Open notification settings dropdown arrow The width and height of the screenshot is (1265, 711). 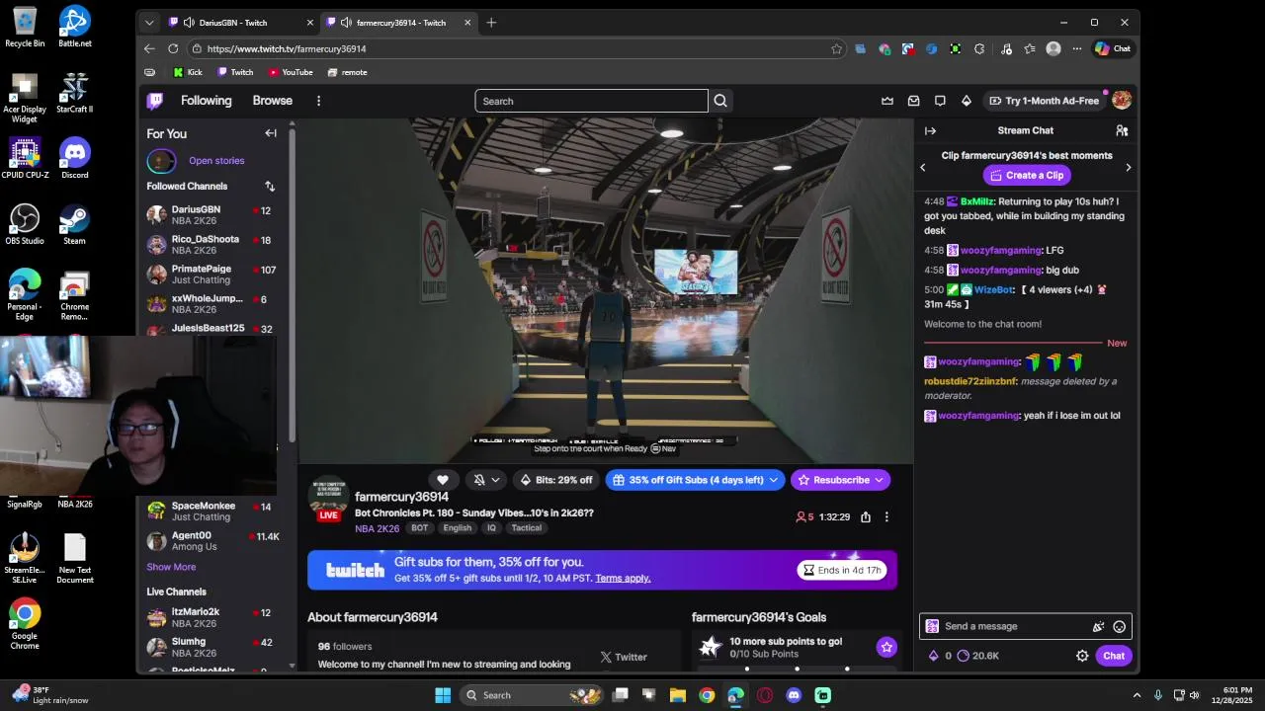click(495, 480)
